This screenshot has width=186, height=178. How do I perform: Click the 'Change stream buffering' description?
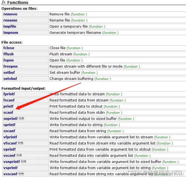click(x=71, y=79)
